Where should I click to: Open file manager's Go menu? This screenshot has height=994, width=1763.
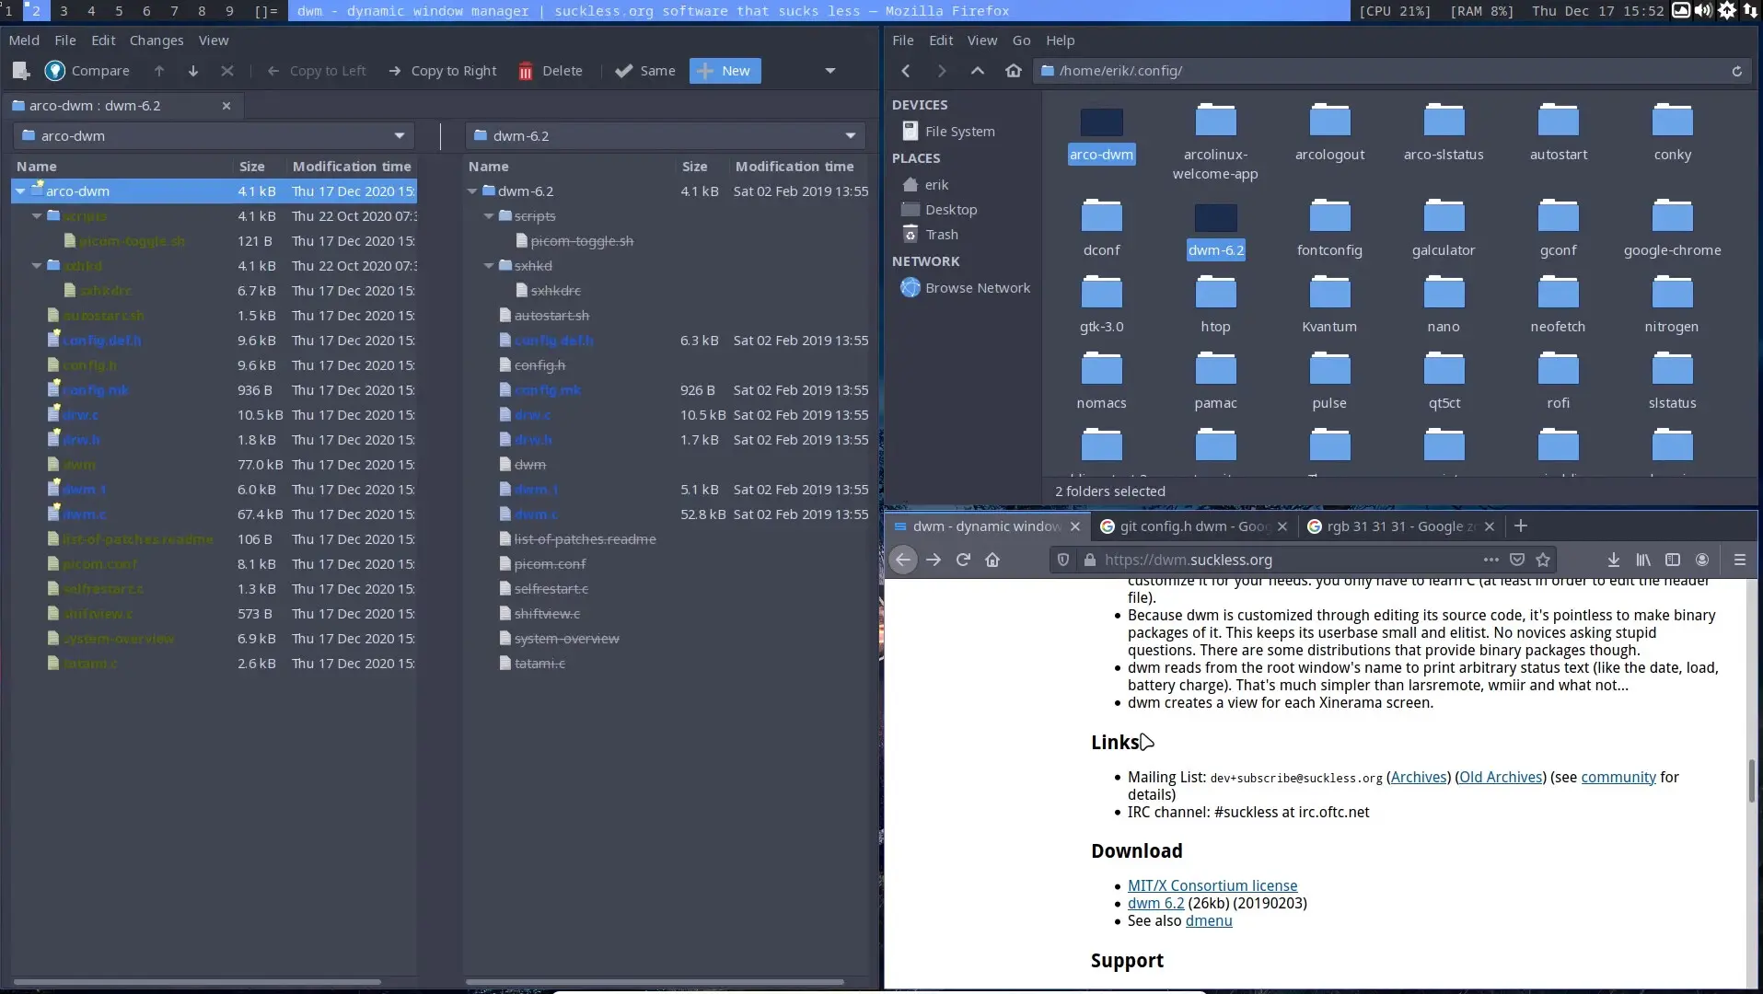pyautogui.click(x=1021, y=40)
